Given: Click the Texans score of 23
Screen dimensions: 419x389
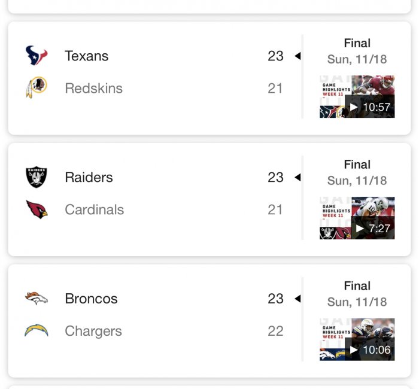Looking at the screenshot, I should [275, 56].
